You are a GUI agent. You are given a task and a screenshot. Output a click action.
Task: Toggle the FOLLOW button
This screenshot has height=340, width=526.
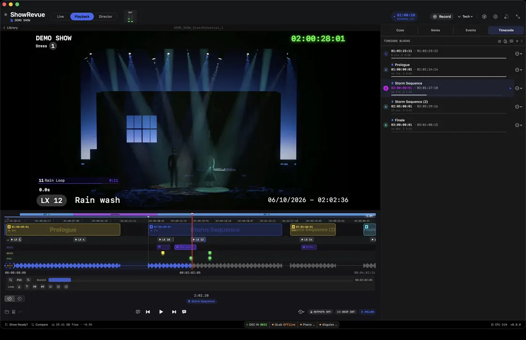pos(367,312)
